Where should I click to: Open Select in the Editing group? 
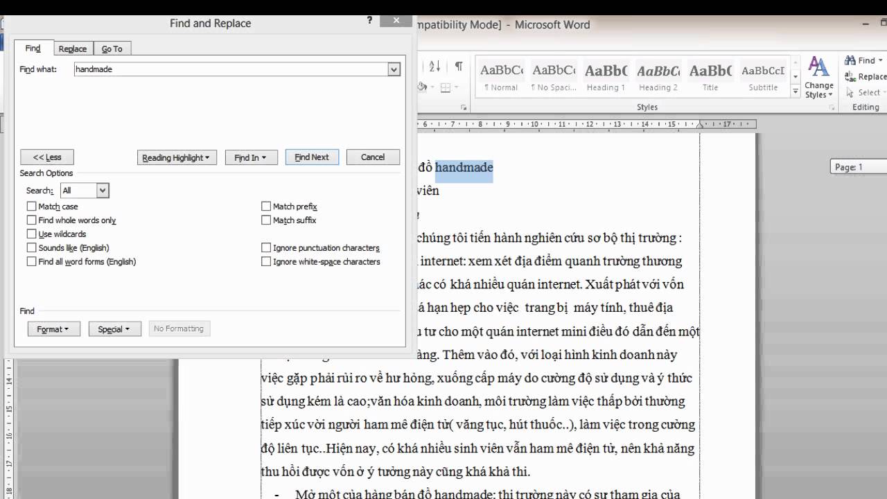click(864, 92)
